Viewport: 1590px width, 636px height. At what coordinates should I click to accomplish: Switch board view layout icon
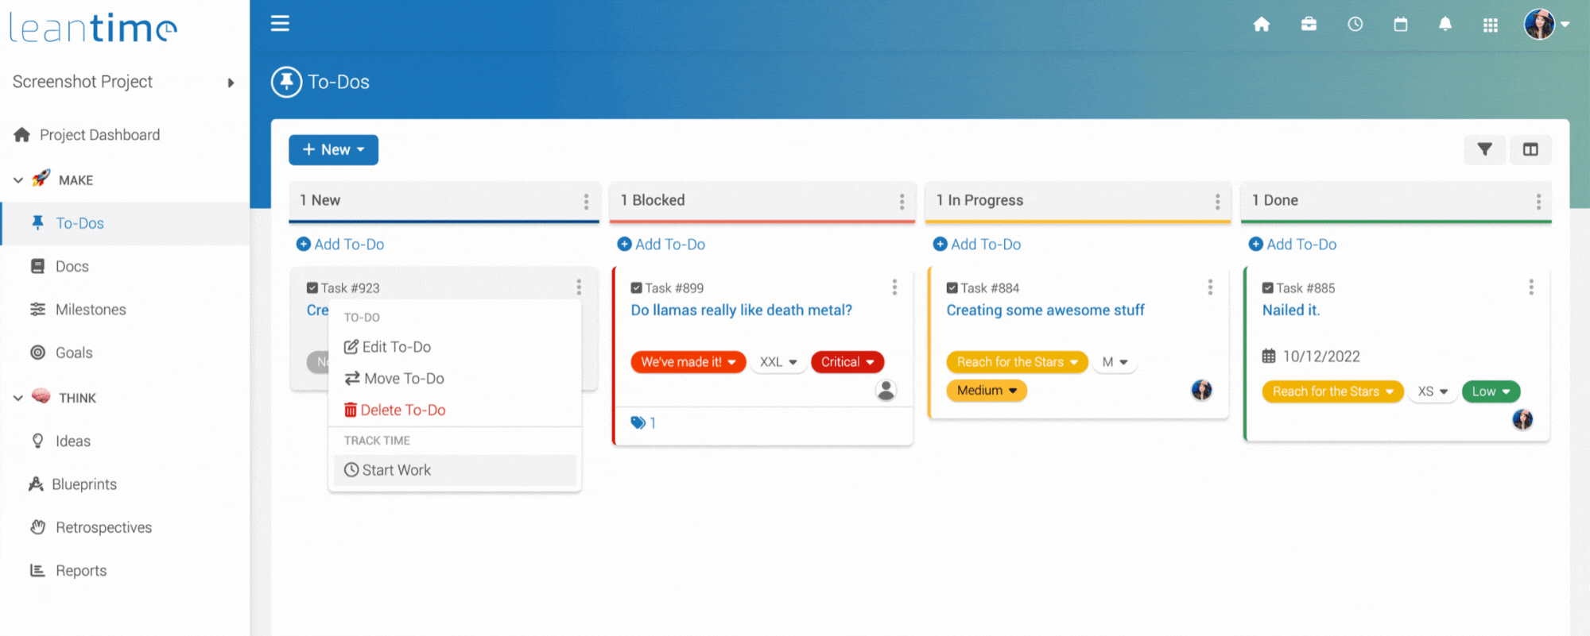(x=1530, y=149)
